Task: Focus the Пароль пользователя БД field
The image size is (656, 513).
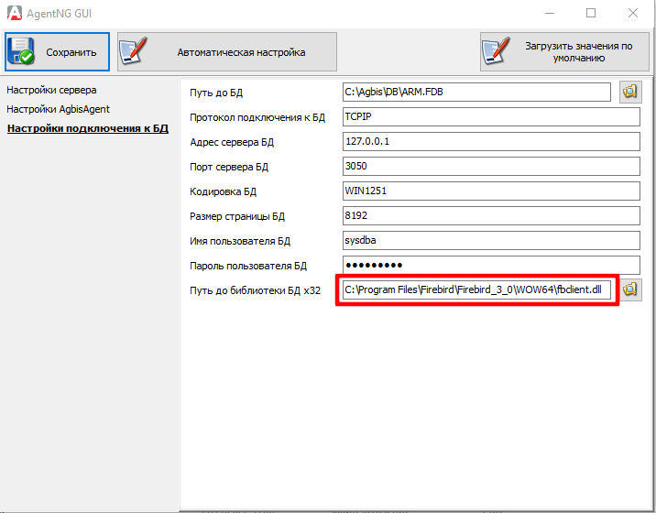Action: tap(489, 265)
